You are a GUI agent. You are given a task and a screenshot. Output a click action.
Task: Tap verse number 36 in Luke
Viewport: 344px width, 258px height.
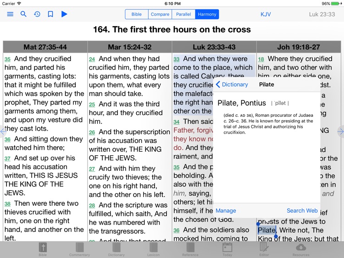click(x=177, y=231)
